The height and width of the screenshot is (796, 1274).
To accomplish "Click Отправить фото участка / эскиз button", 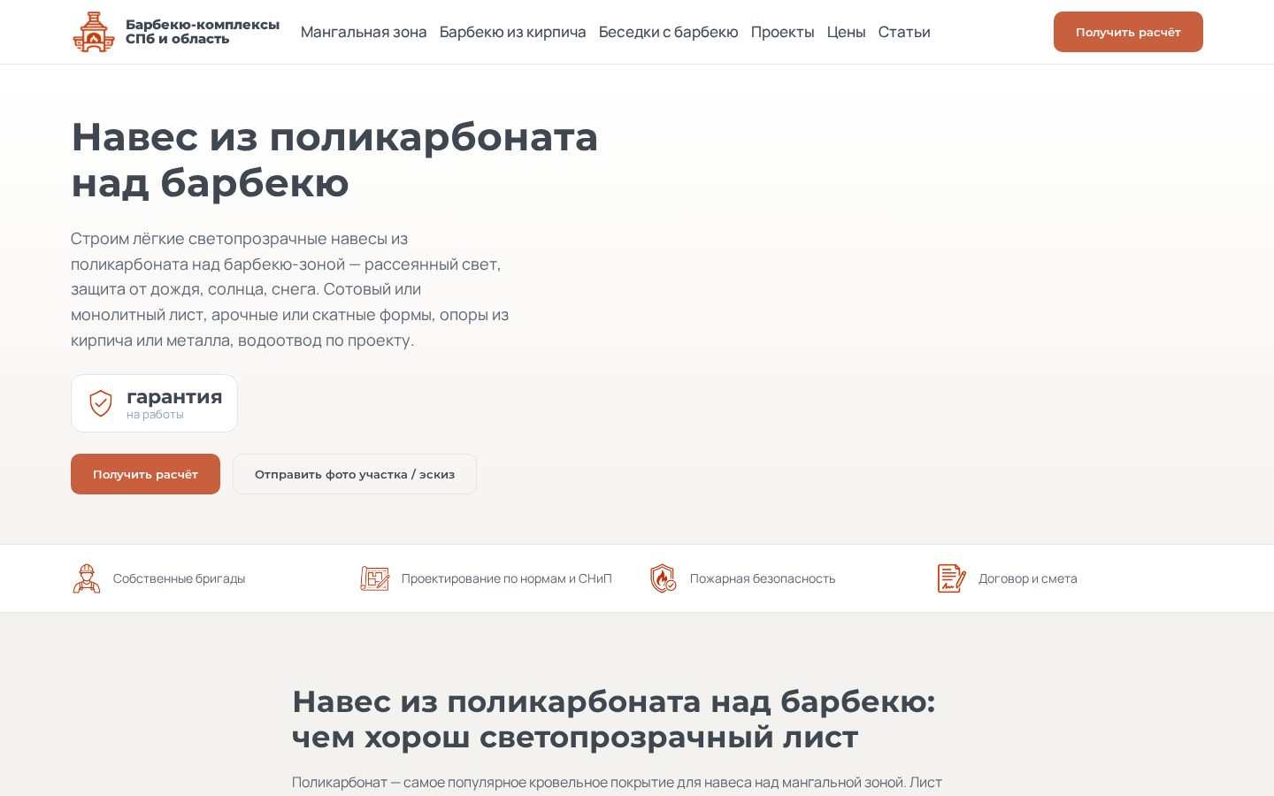I will [x=355, y=474].
